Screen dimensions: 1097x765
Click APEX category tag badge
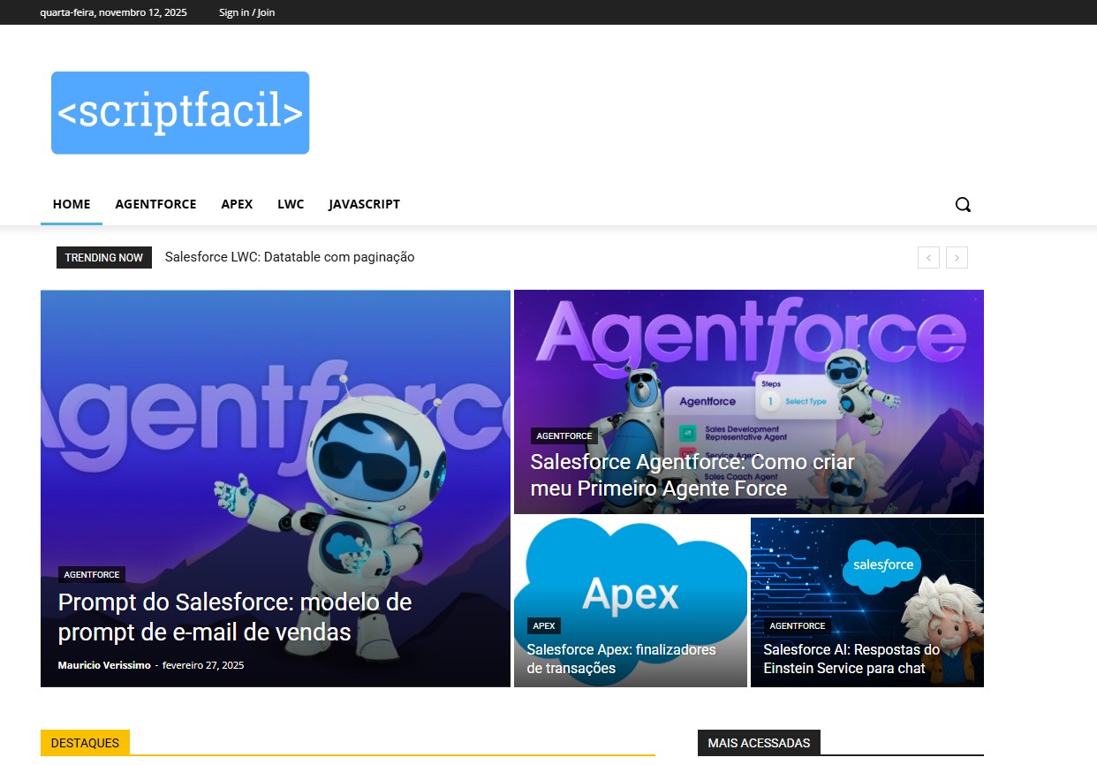544,626
